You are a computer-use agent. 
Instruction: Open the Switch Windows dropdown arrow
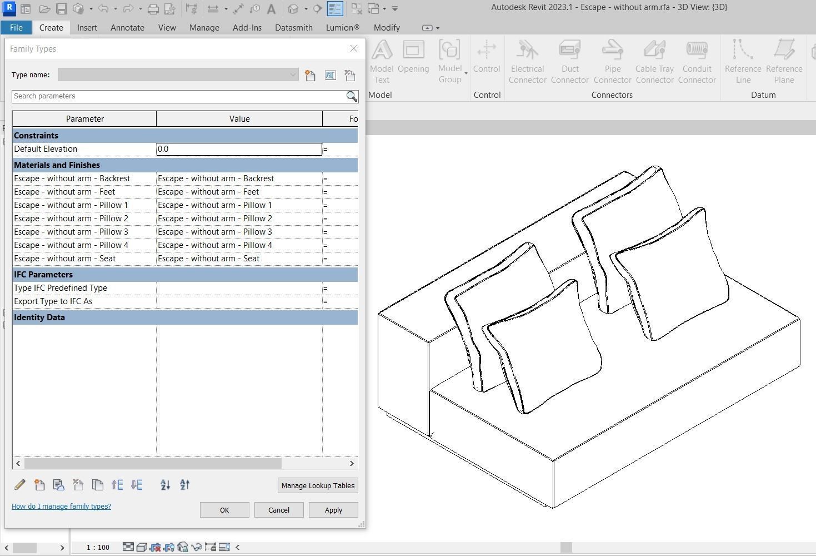click(x=384, y=9)
